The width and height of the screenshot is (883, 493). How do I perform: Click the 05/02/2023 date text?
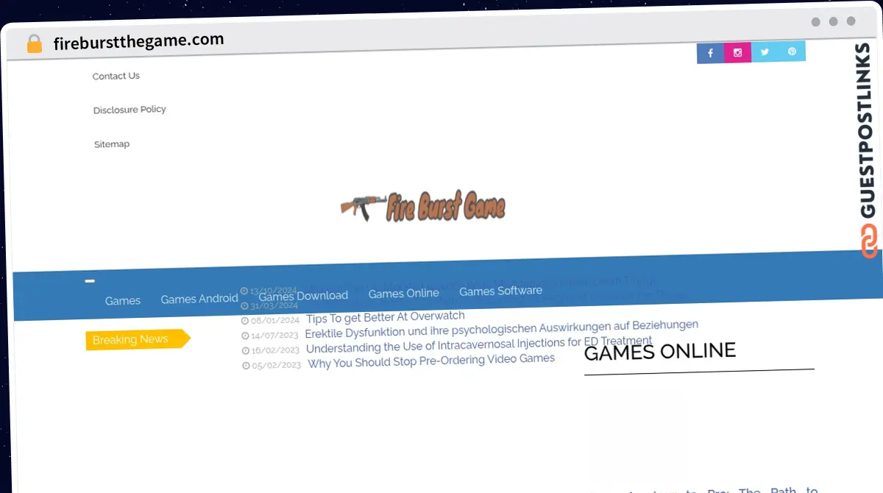(x=277, y=365)
